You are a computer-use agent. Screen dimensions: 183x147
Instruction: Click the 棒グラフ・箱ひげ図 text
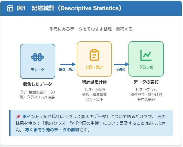(x=146, y=94)
